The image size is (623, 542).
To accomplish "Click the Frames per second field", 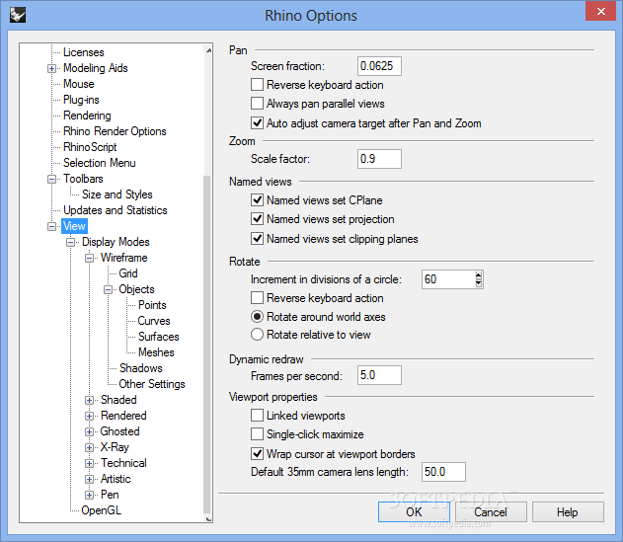I will (x=379, y=375).
